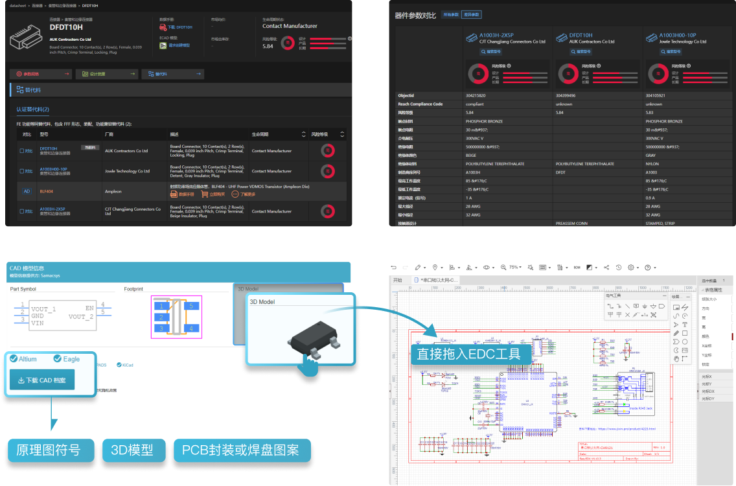Click the footprint preview thumbnail in CAD panel
Screen dimensions: 736x486
176,317
